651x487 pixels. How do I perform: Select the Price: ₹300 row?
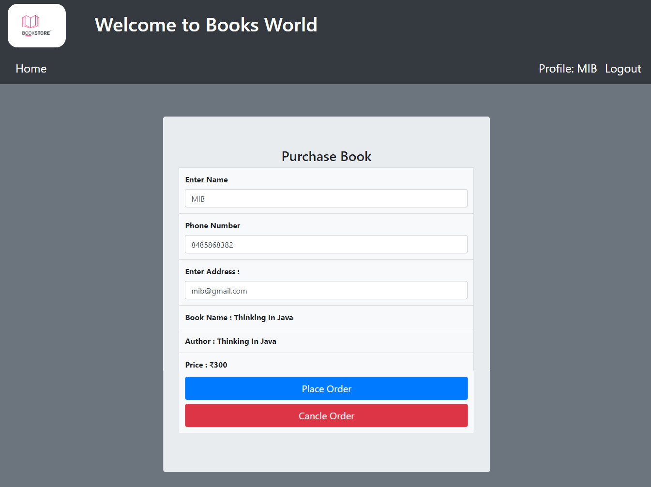point(206,365)
